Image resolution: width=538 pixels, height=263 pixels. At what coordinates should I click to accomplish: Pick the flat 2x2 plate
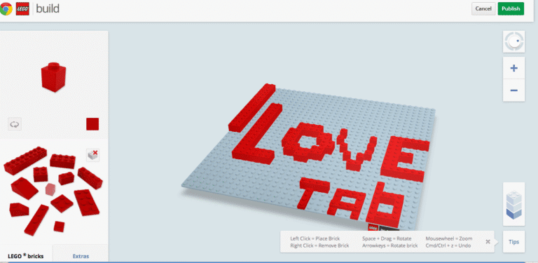click(x=62, y=203)
